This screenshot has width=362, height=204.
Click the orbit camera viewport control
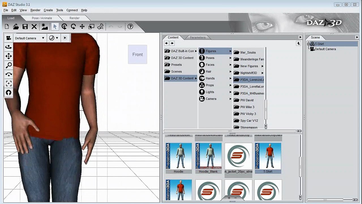(8, 47)
